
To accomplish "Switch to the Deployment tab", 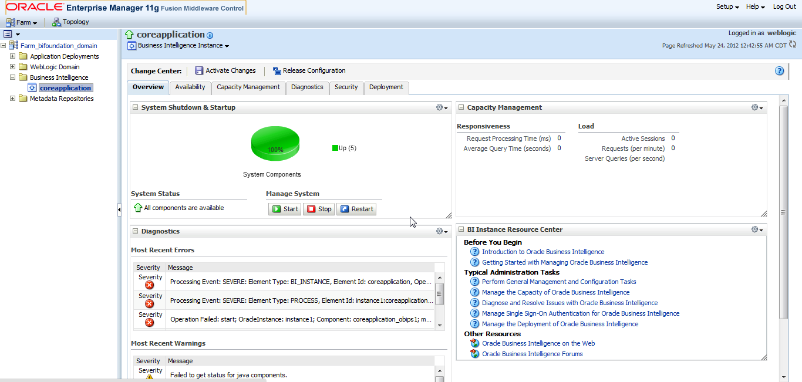I will tap(386, 87).
